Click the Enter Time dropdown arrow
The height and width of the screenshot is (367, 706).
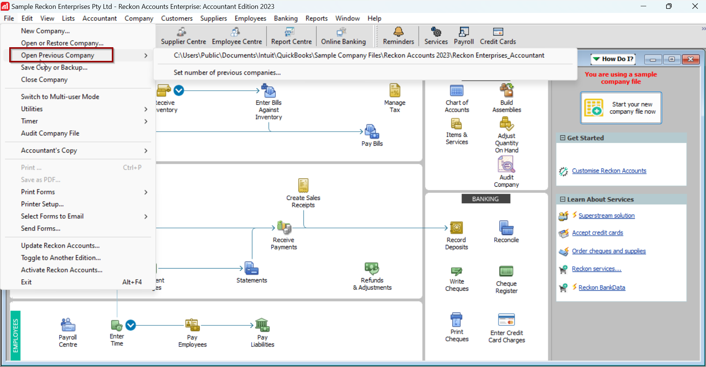click(131, 325)
